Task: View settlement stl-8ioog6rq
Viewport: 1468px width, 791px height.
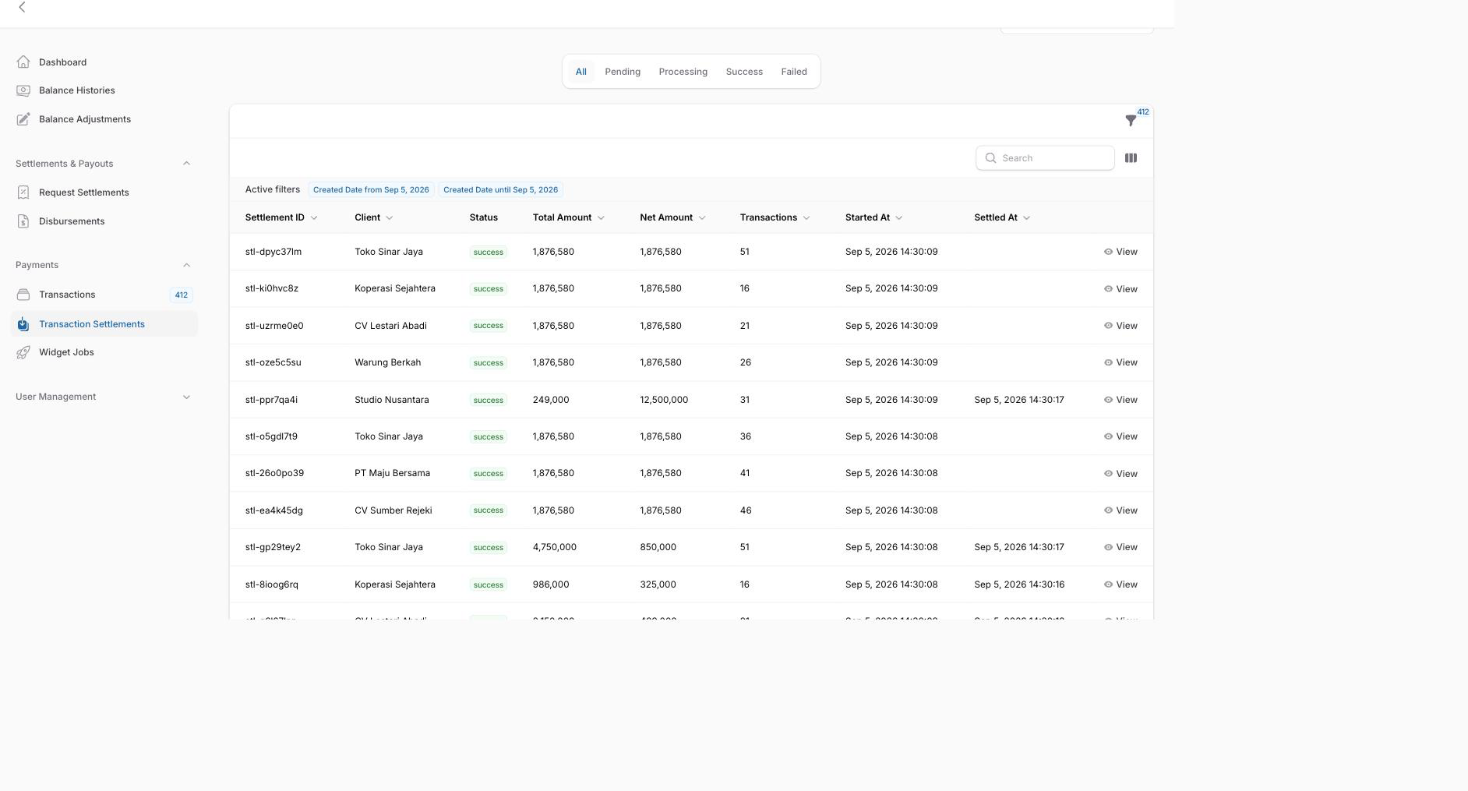Action: [x=1120, y=584]
